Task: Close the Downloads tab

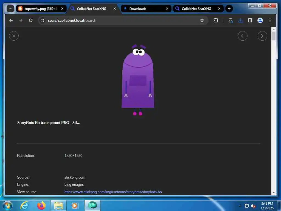Action: (x=167, y=9)
